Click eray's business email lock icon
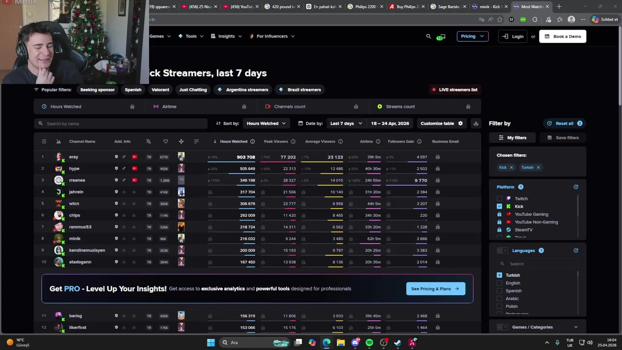Screen dimensions: 622x350 pos(438,157)
